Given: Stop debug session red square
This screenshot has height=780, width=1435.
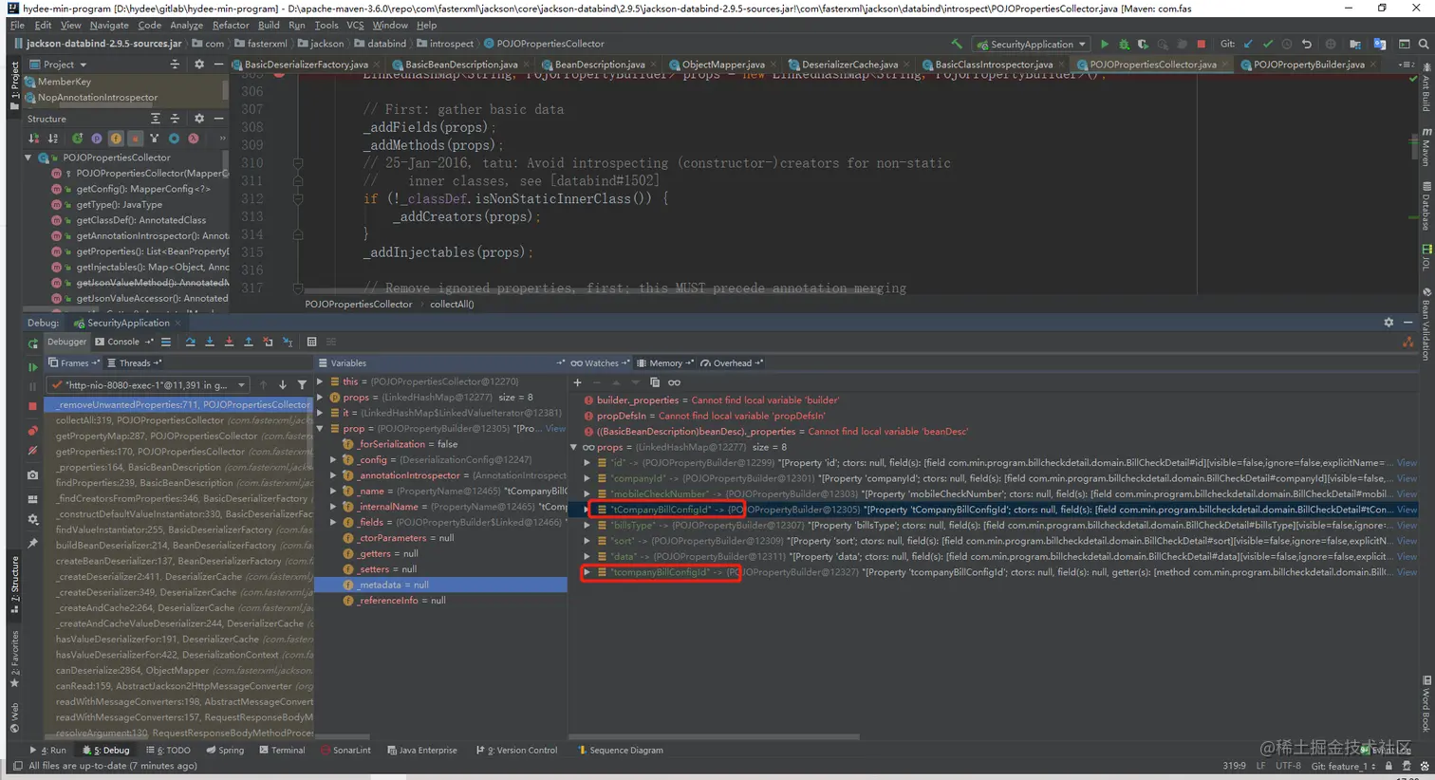Looking at the screenshot, I should pos(32,406).
